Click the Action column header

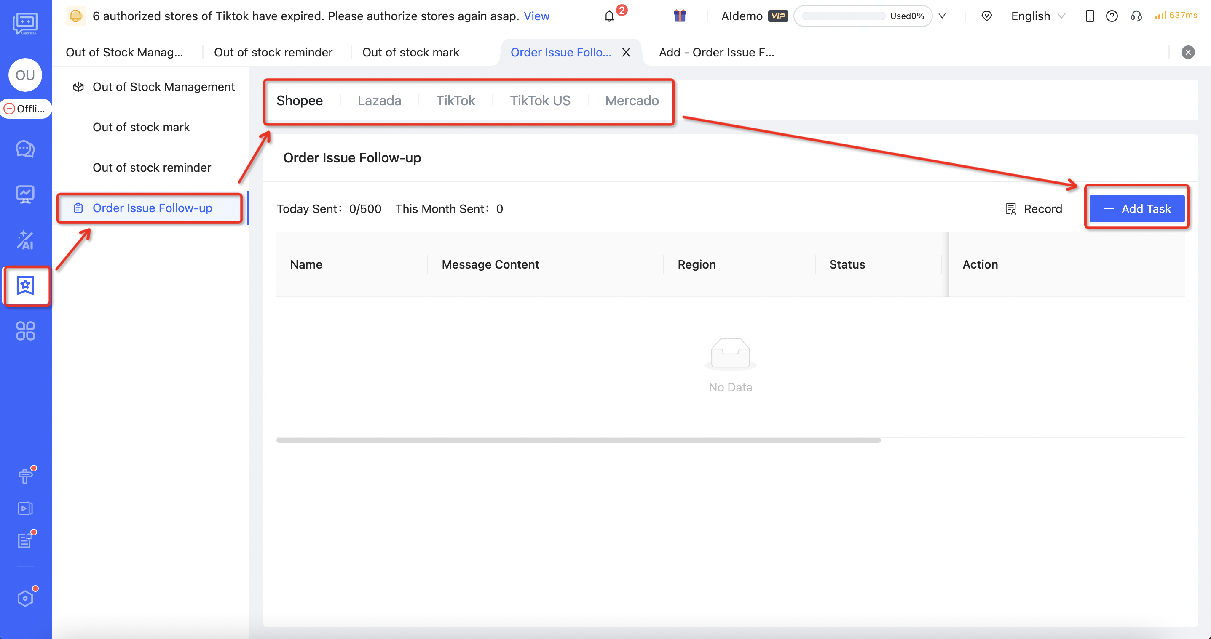[x=980, y=264]
